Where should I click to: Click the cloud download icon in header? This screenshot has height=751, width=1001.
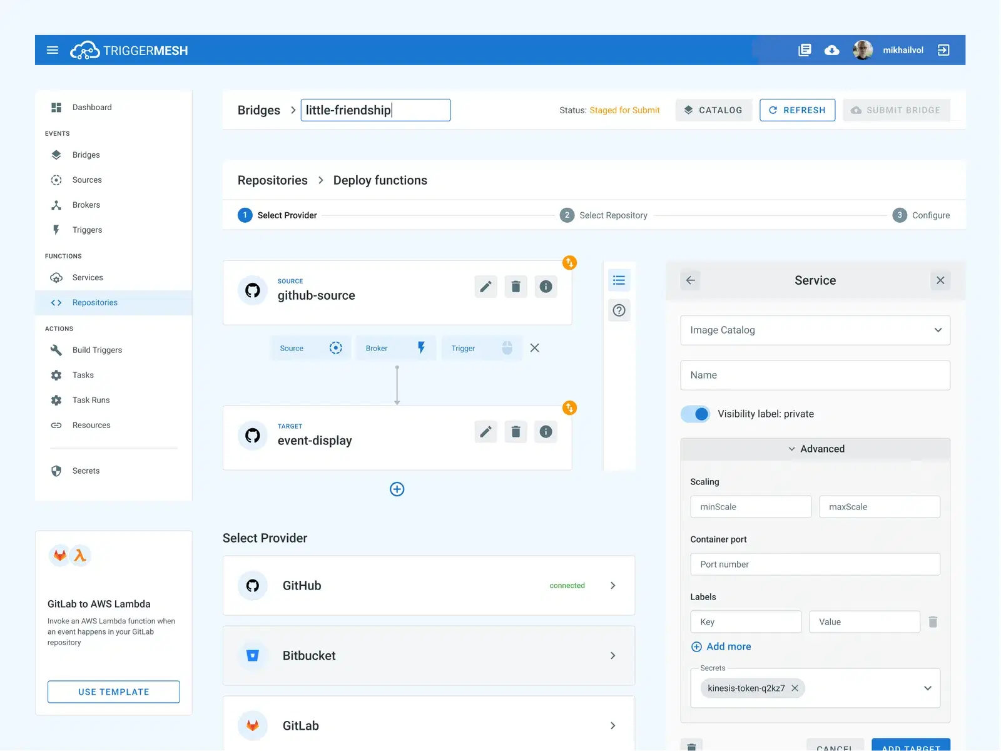point(832,50)
